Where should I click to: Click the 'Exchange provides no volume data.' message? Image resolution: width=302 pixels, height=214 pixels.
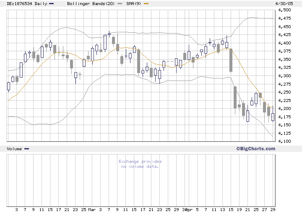point(140,164)
